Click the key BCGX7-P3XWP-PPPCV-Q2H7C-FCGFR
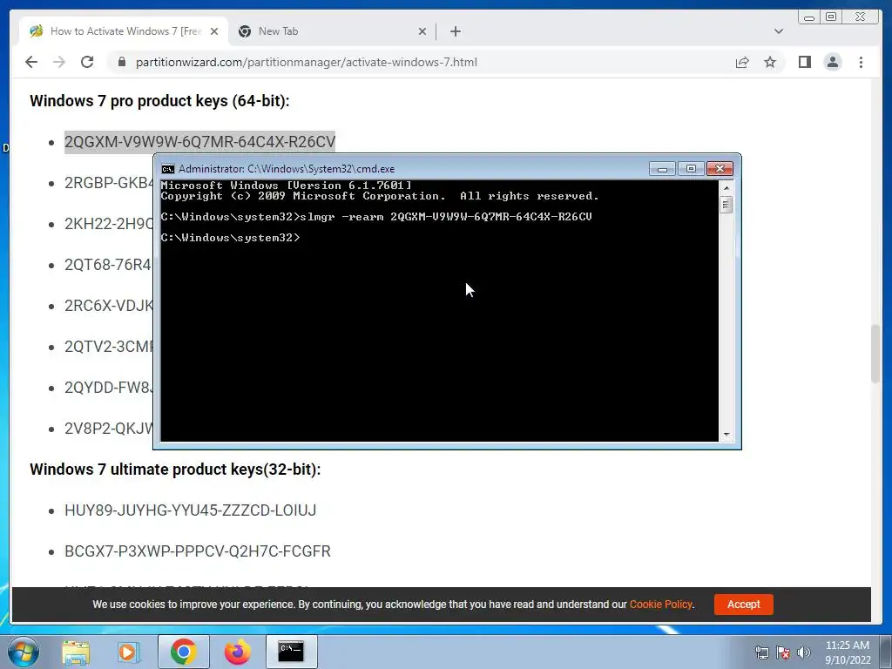Screen dimensions: 892x669 click(198, 551)
